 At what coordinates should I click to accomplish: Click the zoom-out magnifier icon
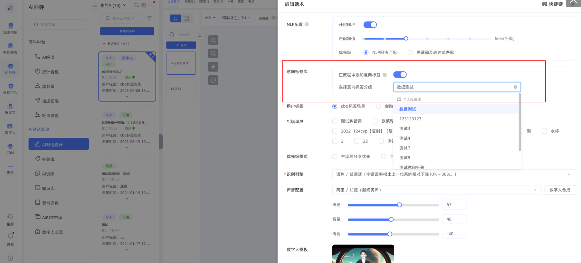point(213,54)
